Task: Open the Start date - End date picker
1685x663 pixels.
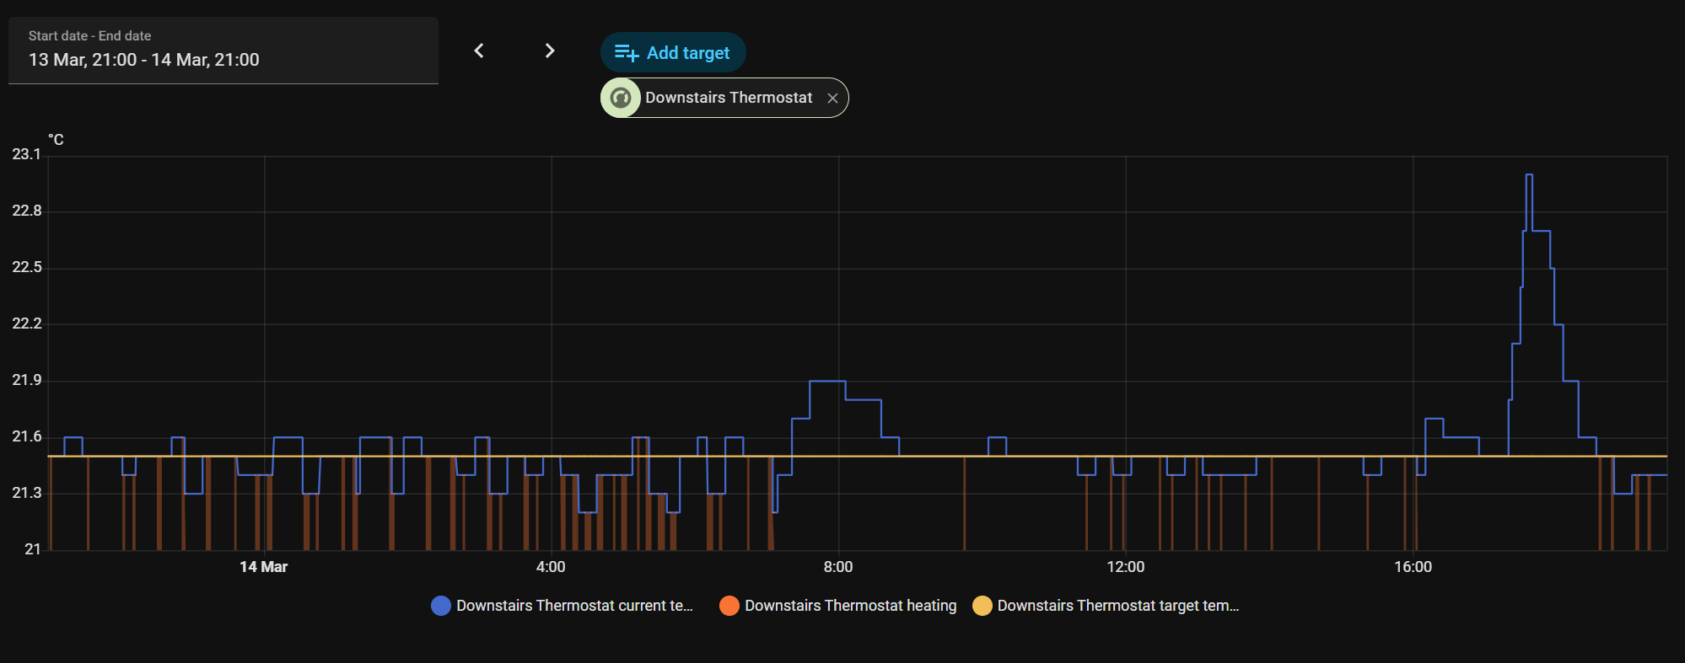Action: pos(223,51)
